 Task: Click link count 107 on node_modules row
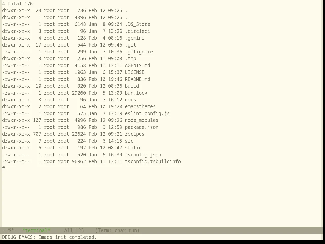pos(37,120)
